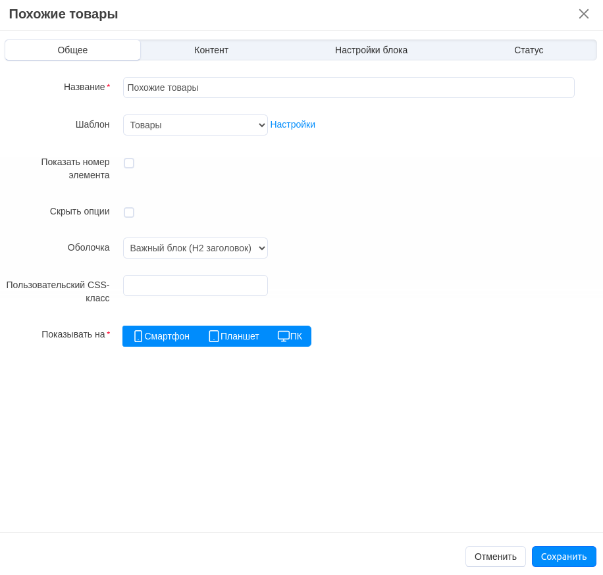Close the Похожие товары dialog
The width and height of the screenshot is (603, 575).
tap(583, 14)
